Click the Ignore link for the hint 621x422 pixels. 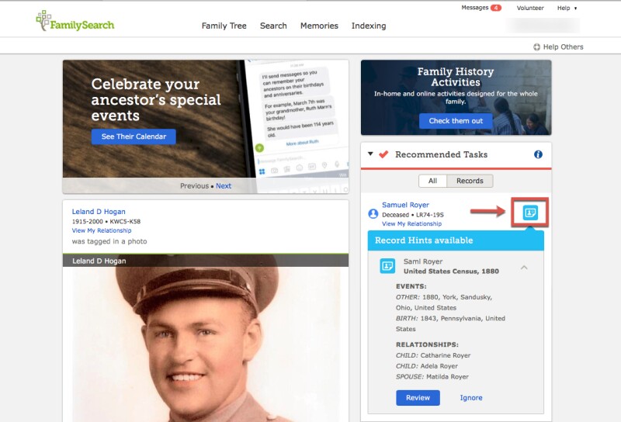[x=471, y=398]
